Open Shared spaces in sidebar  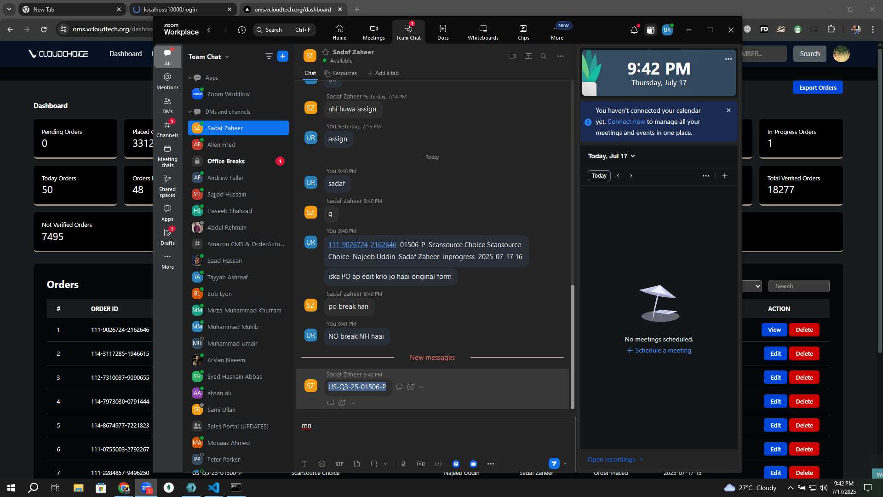[167, 186]
